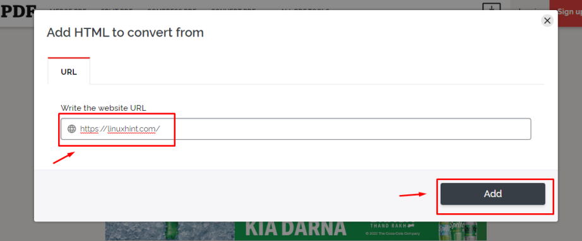Viewport: 582px width, 241px height.
Task: Select the URL tab
Action: pyautogui.click(x=69, y=72)
